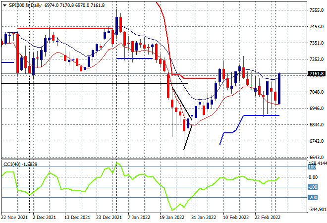
Task: Click the 7351.0 price axis label
Action: [317, 43]
